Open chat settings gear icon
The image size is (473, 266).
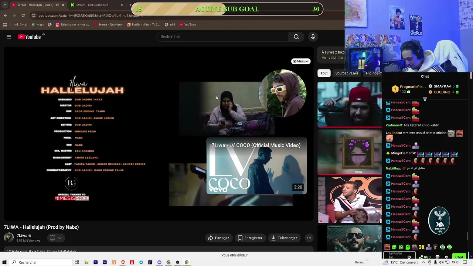[446, 257]
